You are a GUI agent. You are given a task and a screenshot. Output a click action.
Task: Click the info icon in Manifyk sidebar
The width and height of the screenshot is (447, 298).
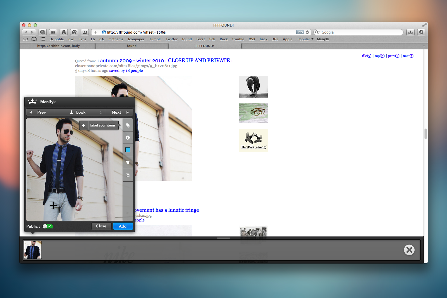point(128,138)
